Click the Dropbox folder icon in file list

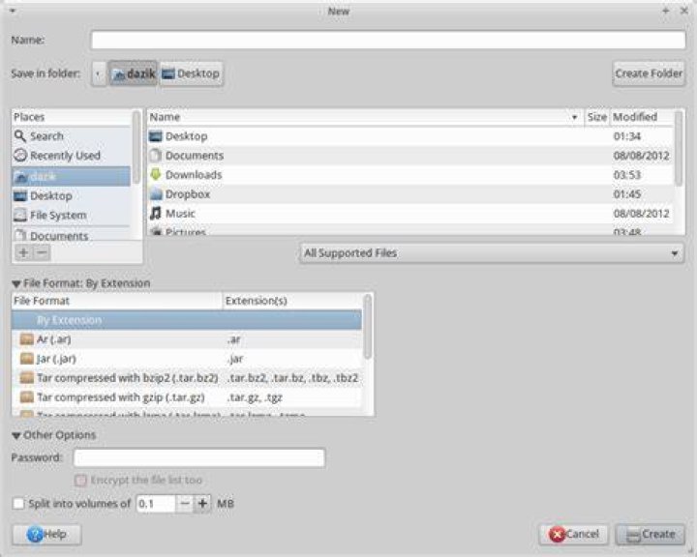(156, 194)
